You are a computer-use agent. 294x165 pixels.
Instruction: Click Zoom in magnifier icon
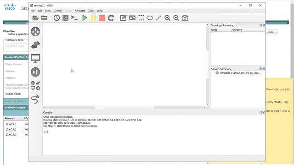(x=167, y=18)
